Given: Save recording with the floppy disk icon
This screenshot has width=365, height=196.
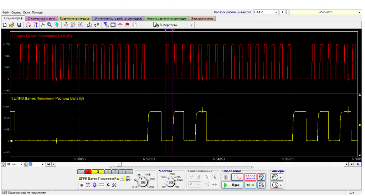Looking at the screenshot, I should point(19,25).
